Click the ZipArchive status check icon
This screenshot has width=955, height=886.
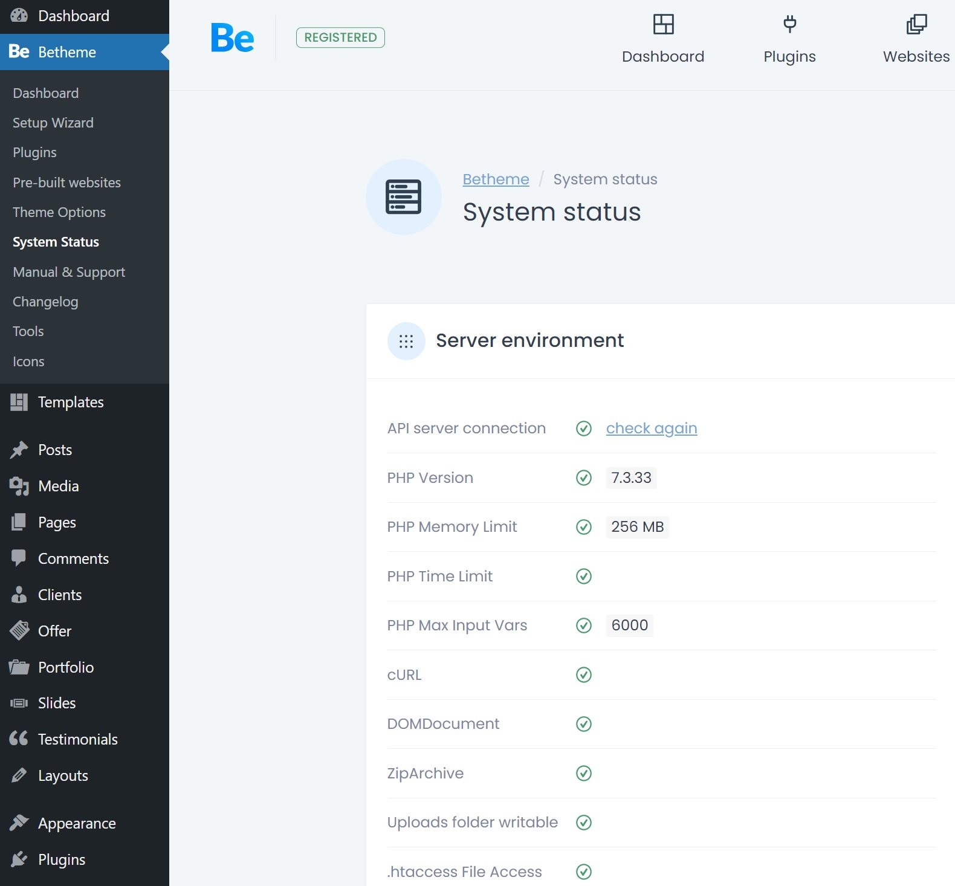584,774
